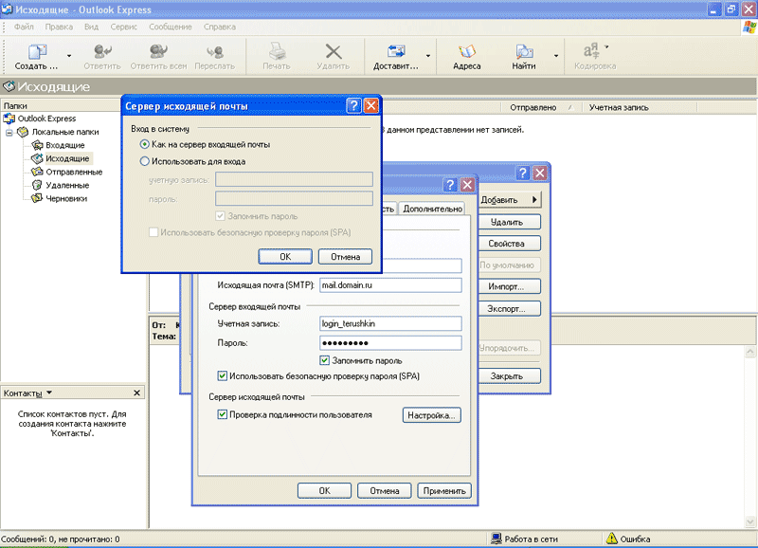Open the Sent Items folder icon
758x548 pixels.
click(37, 172)
